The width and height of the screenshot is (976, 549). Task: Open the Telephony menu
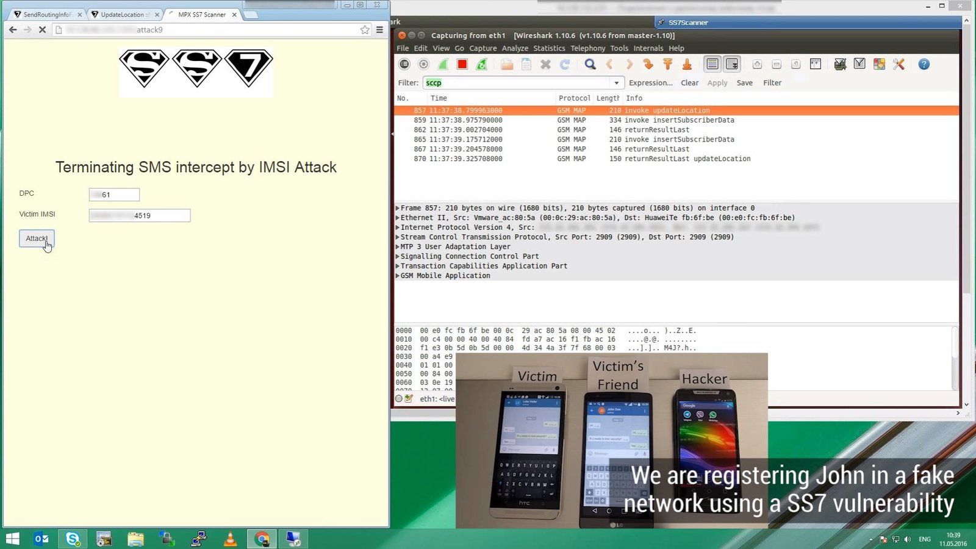point(587,48)
